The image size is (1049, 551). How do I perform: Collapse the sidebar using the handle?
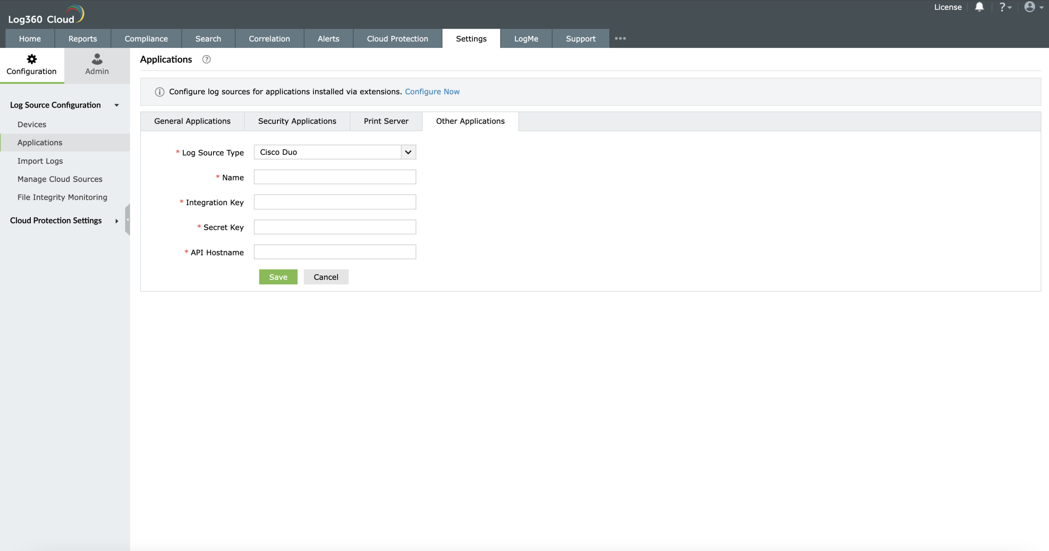pos(127,220)
